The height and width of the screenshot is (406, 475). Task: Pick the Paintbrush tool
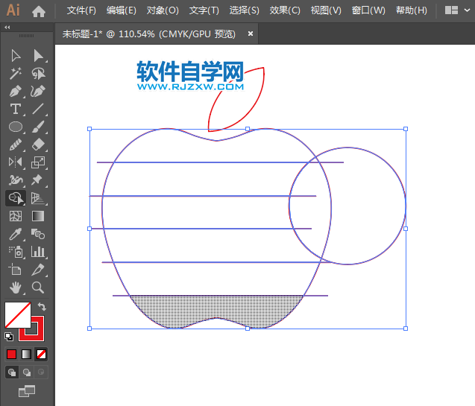[38, 127]
